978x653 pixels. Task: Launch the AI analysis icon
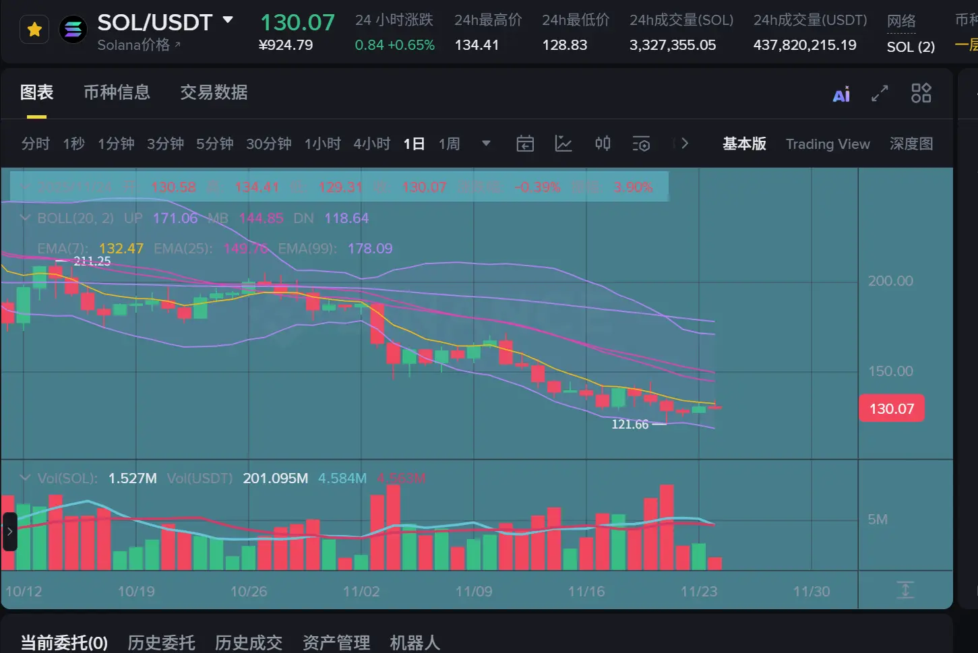pos(841,94)
